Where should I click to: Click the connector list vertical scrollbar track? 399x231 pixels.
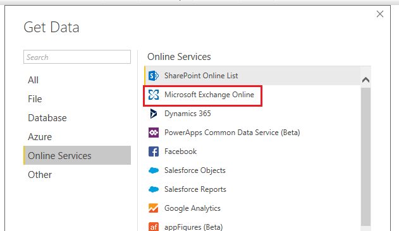coord(365,157)
